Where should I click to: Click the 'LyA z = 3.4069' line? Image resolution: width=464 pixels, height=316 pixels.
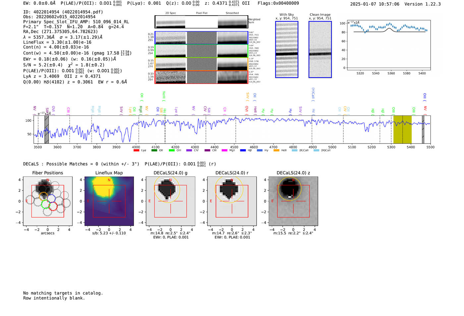click(x=62, y=76)
